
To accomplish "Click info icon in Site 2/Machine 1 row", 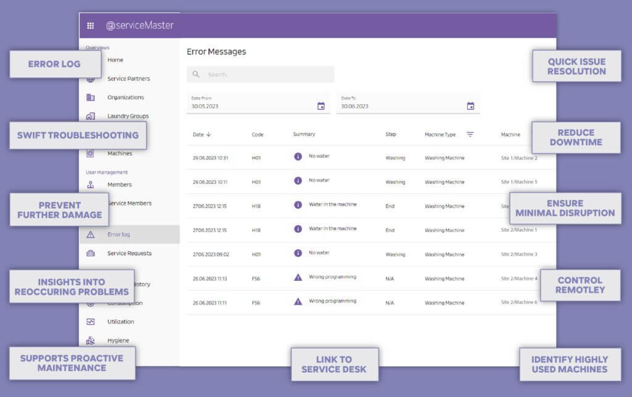I will point(298,229).
